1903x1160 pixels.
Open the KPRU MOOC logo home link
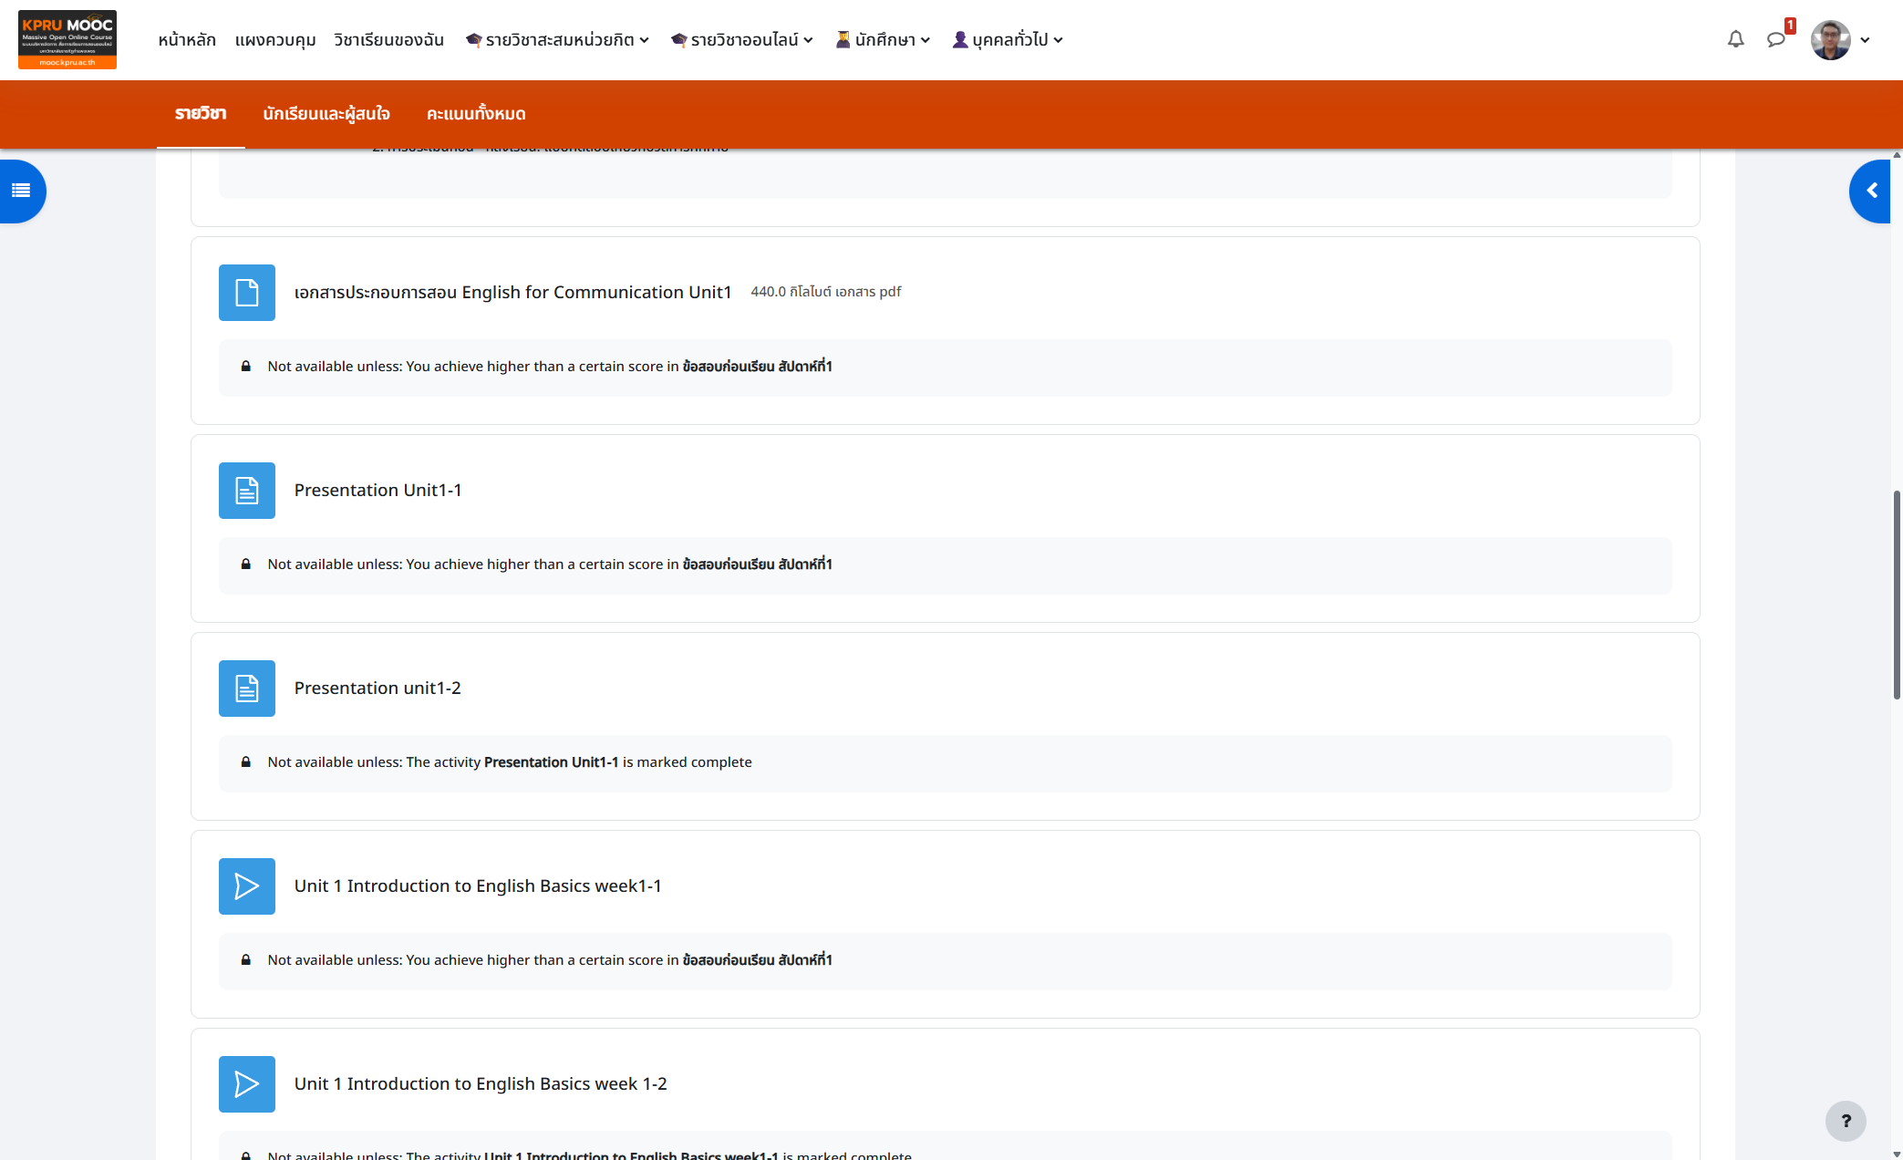(67, 39)
